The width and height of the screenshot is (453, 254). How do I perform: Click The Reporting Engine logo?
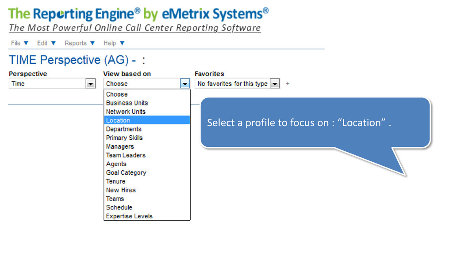point(138,14)
